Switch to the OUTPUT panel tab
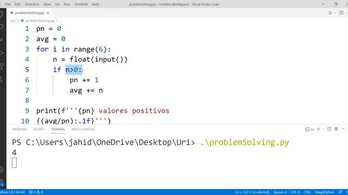The height and width of the screenshot is (195, 348). coord(39,129)
